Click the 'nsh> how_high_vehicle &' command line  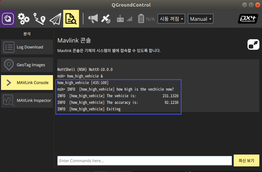(80, 76)
